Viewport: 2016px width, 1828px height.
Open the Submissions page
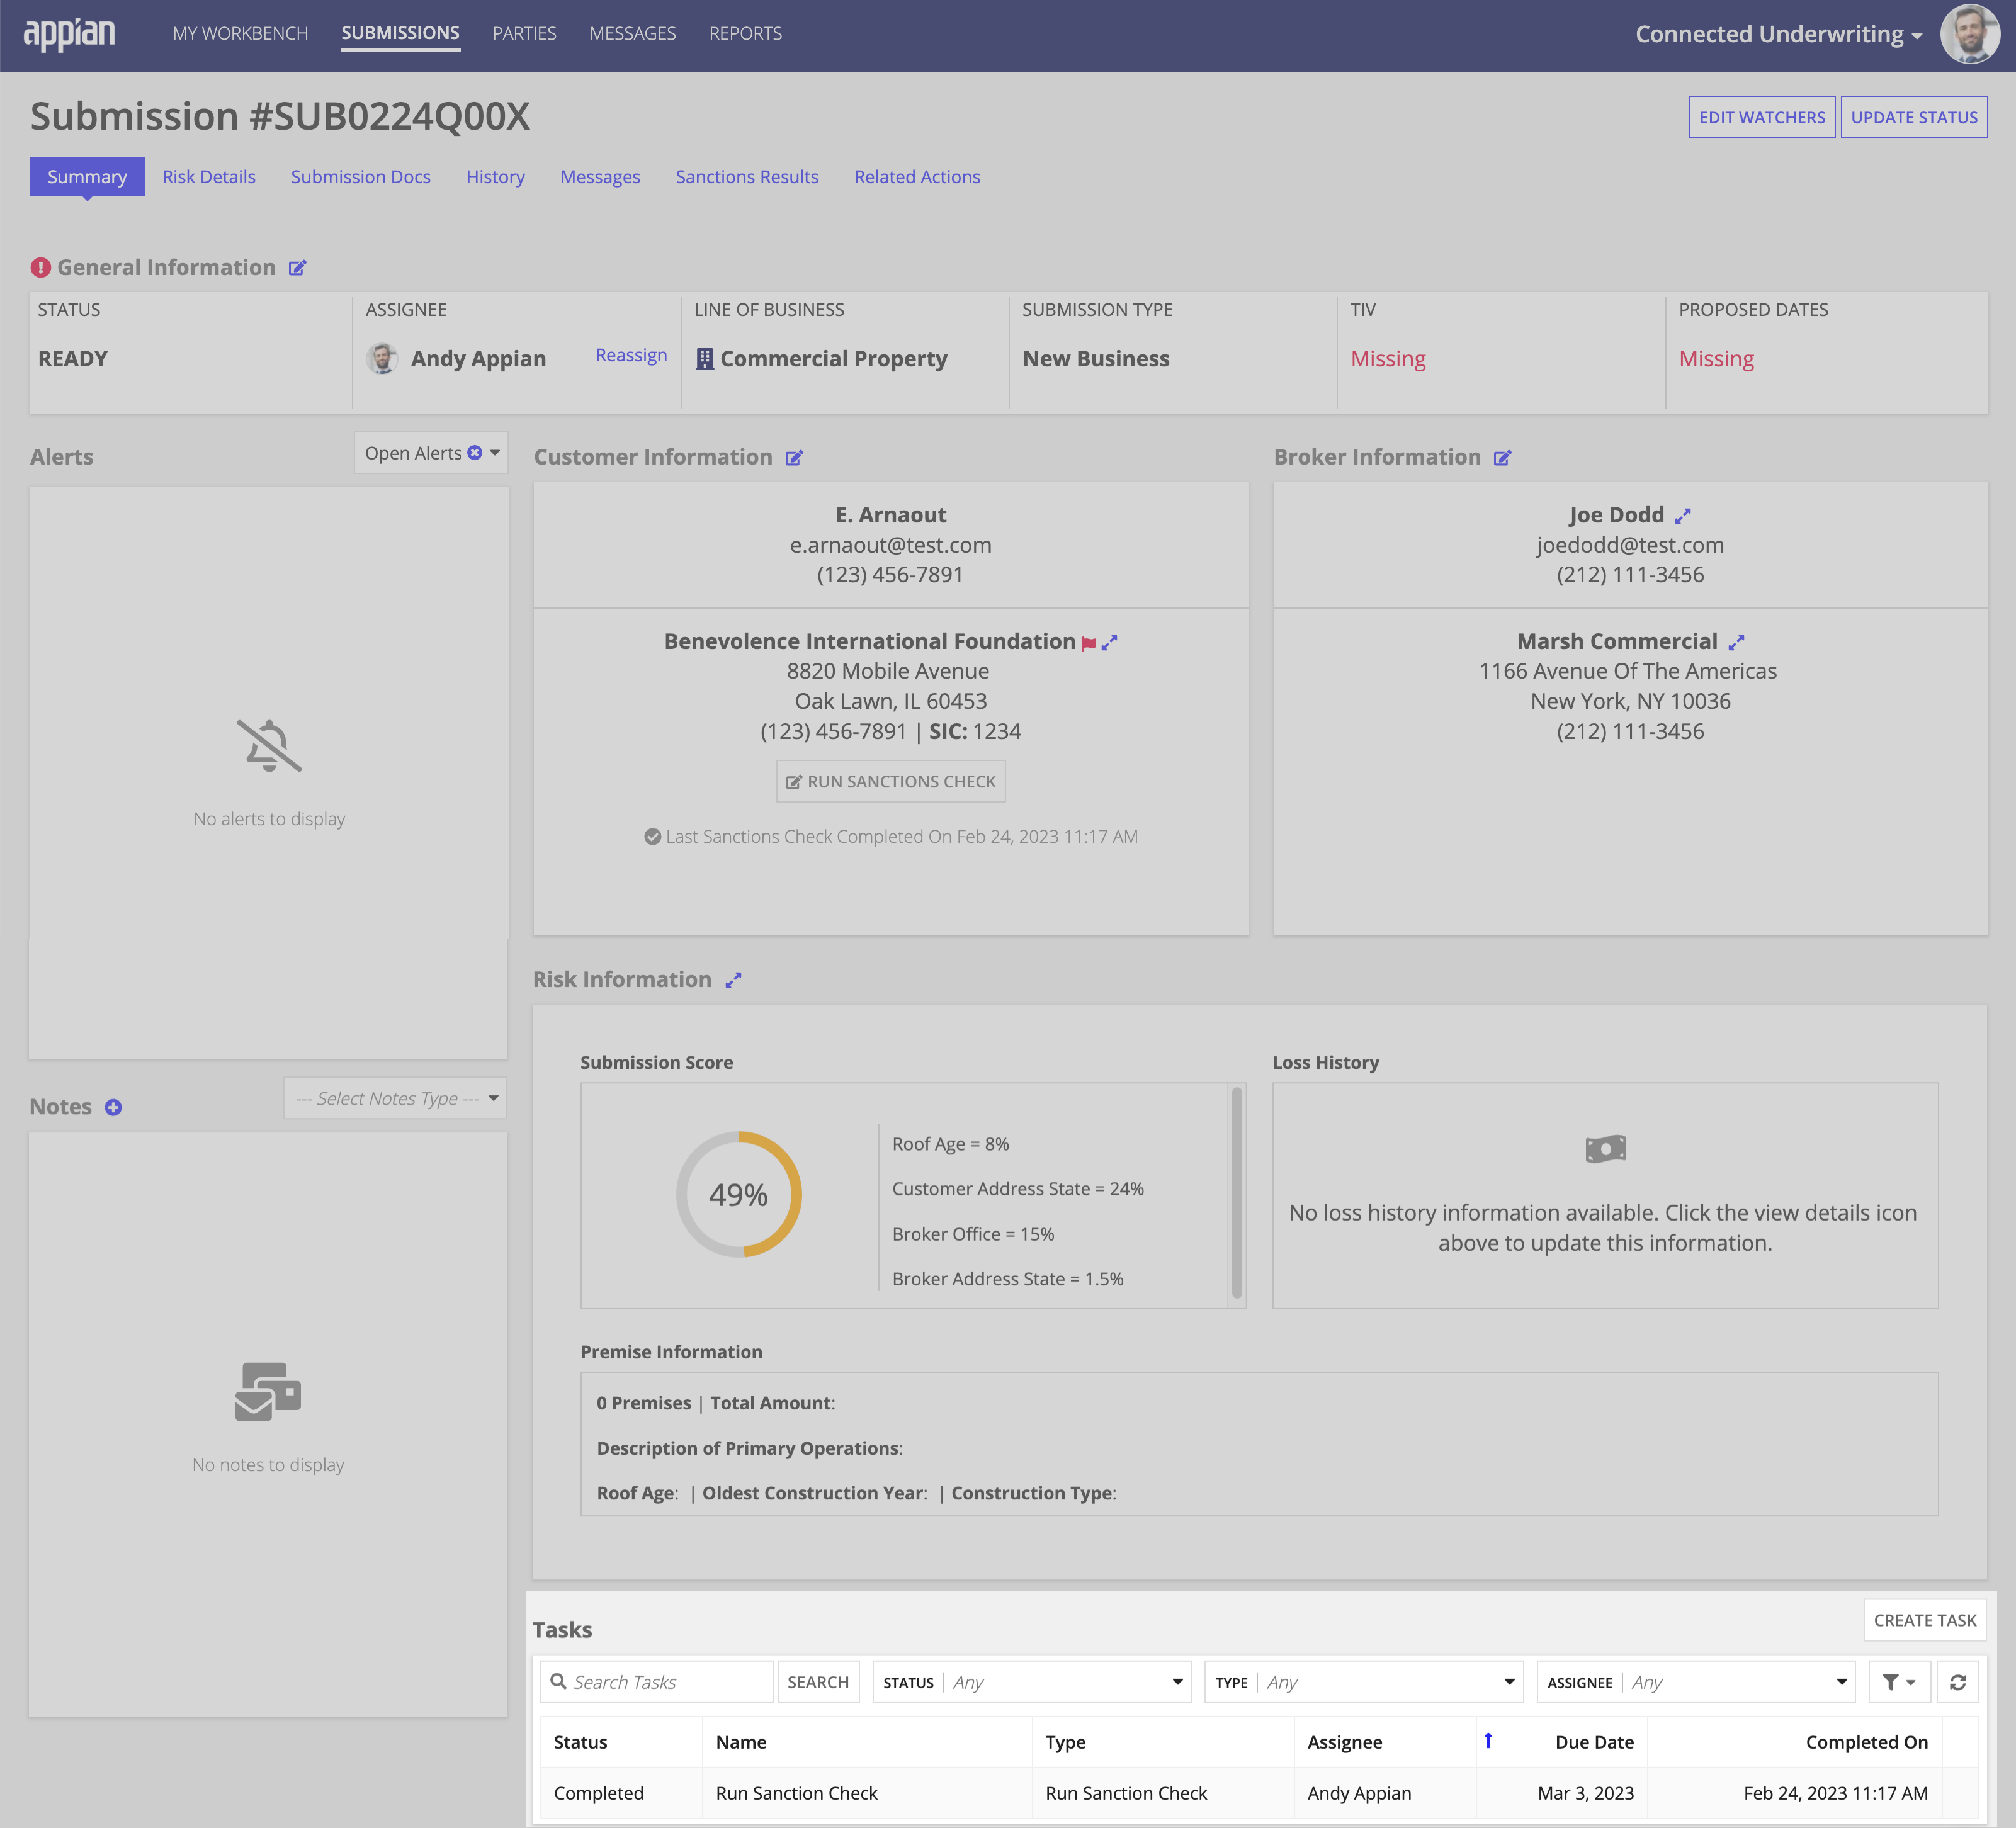point(400,33)
